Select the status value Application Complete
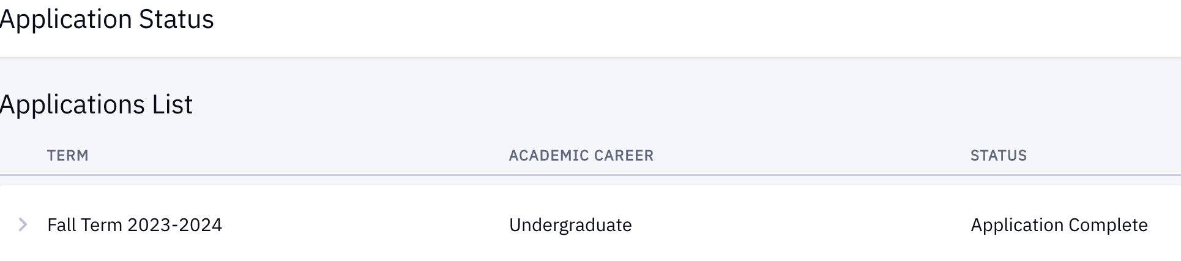The image size is (1181, 261). (1059, 225)
